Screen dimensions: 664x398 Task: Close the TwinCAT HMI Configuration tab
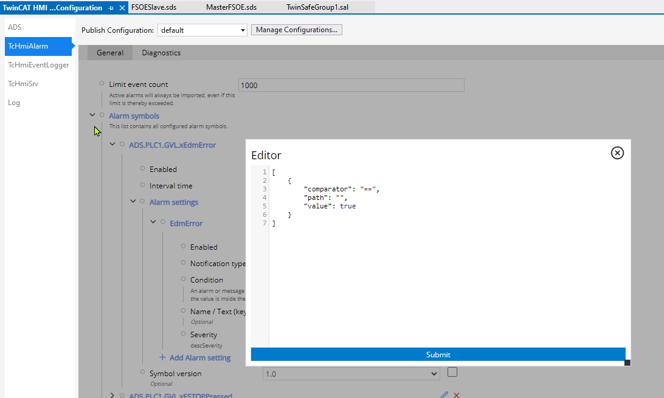coord(122,8)
